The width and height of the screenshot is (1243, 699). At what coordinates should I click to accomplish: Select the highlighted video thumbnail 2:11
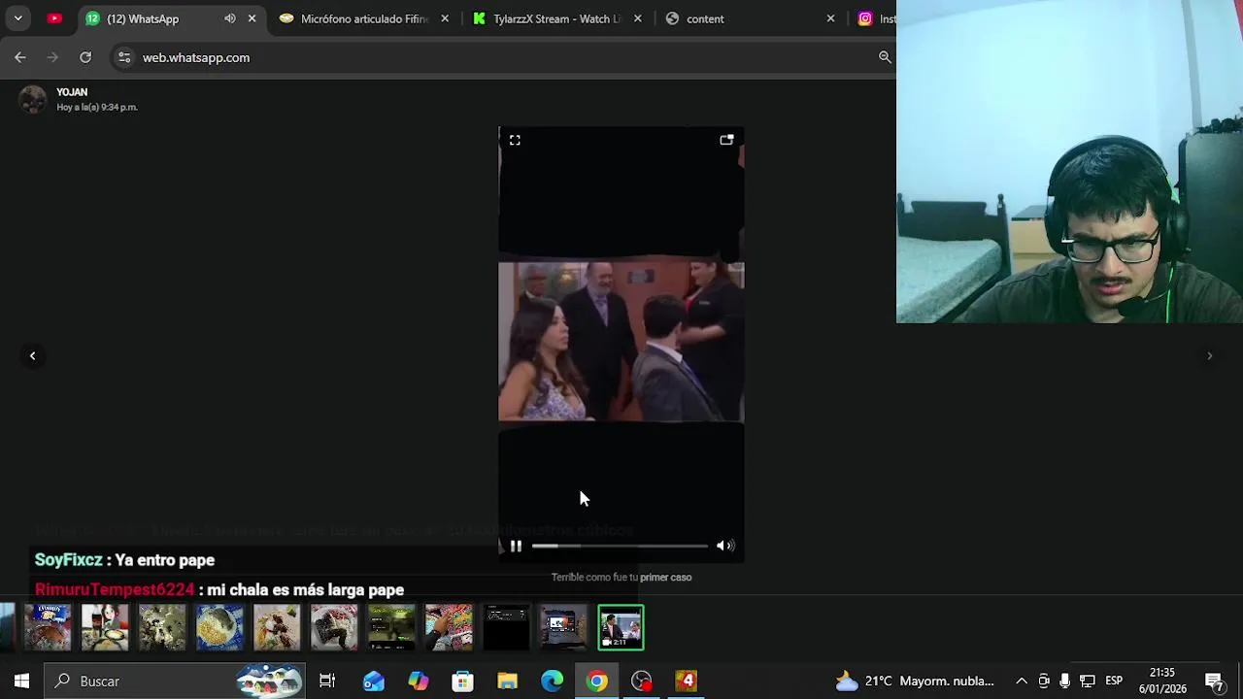[x=621, y=627]
